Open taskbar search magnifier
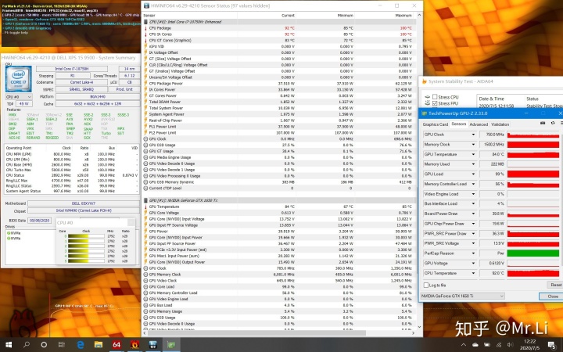The height and width of the screenshot is (352, 563). tap(27, 344)
